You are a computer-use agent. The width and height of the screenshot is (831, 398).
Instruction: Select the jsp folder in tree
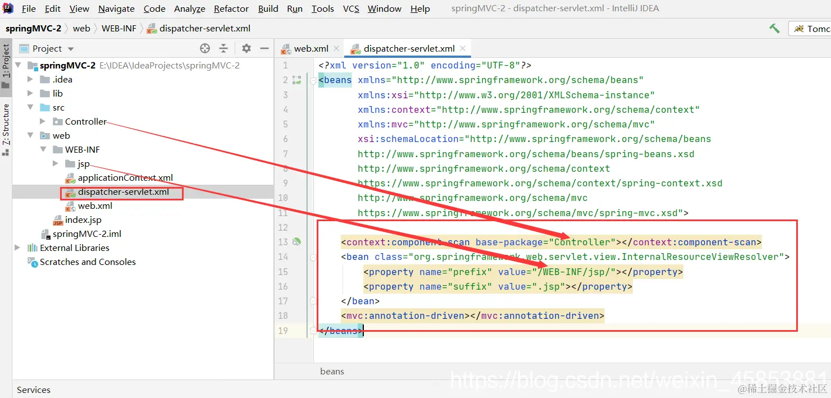(84, 163)
